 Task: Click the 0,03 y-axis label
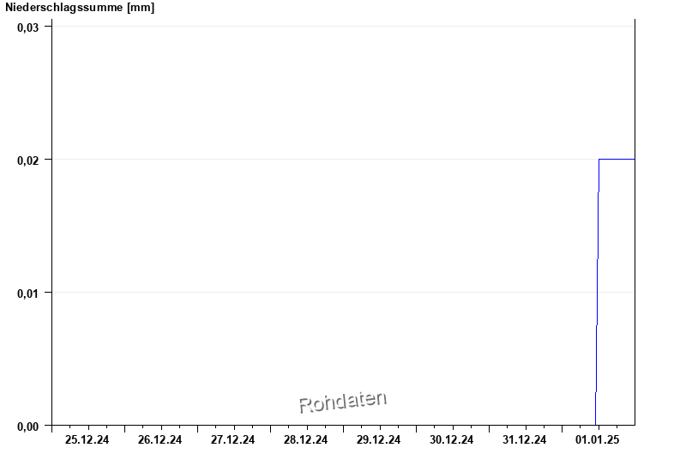tap(28, 27)
